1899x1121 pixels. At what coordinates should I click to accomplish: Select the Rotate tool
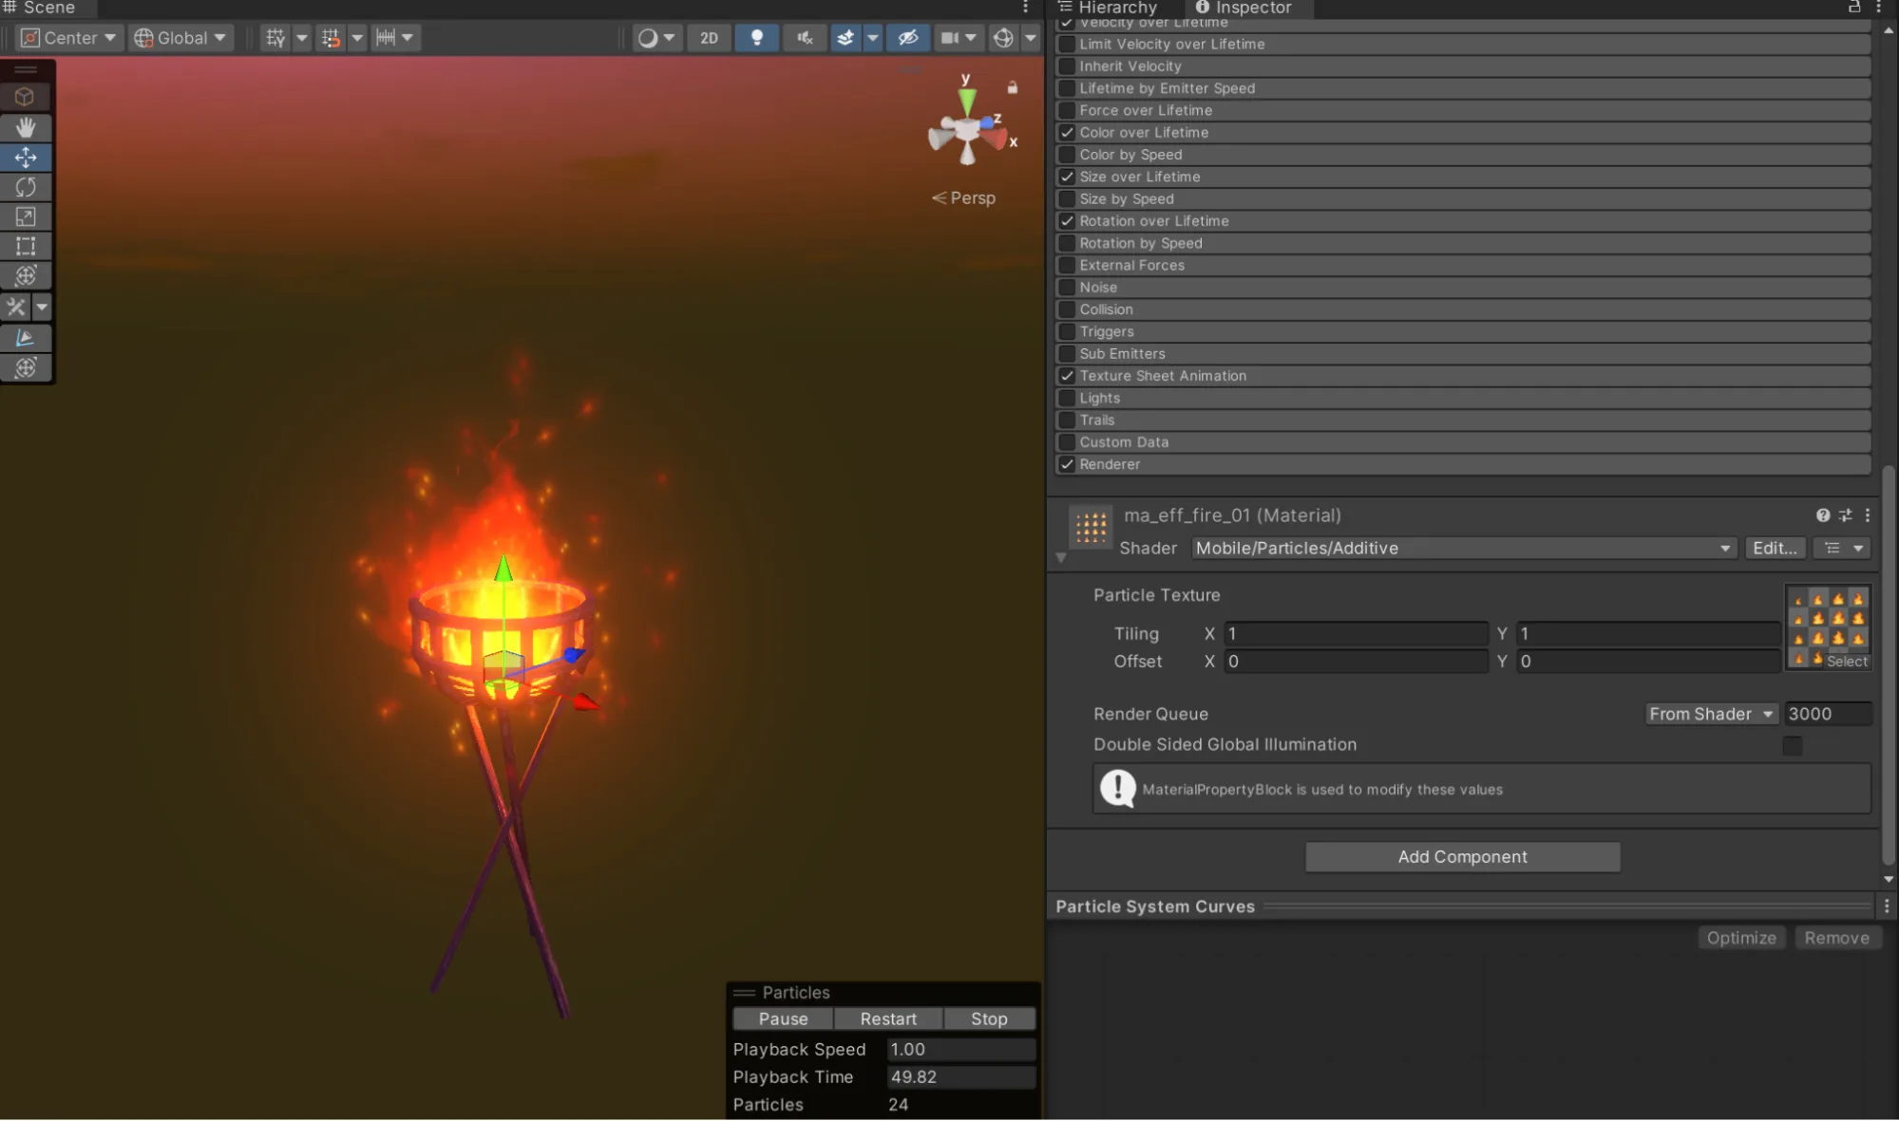point(26,187)
